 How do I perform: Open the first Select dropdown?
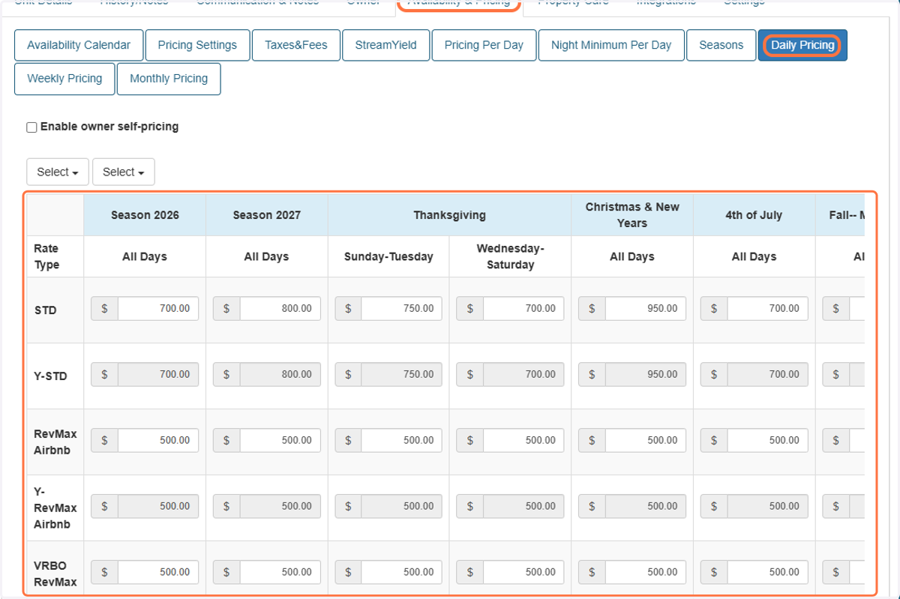point(58,172)
